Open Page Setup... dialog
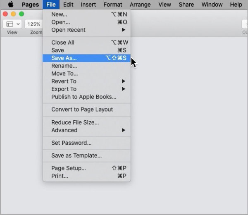Screen dimensions: 248x215 coord(87,168)
